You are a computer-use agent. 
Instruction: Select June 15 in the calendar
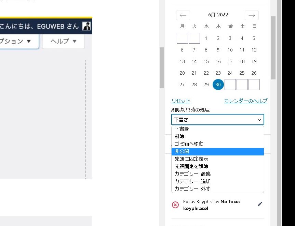(x=206, y=61)
